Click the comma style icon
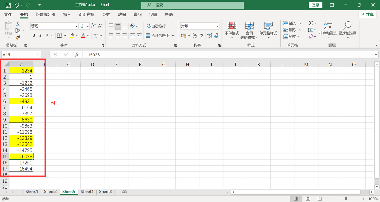The height and width of the screenshot is (202, 380). coord(202,35)
